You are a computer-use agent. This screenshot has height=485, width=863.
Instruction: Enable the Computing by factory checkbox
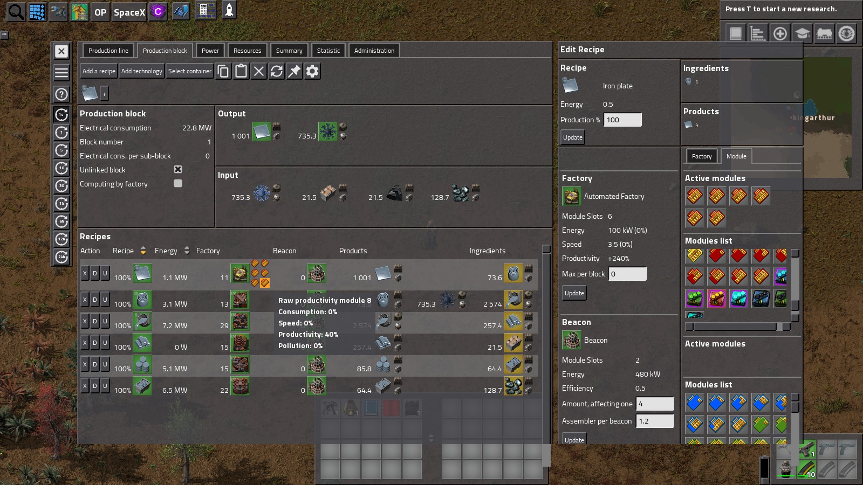pyautogui.click(x=178, y=183)
